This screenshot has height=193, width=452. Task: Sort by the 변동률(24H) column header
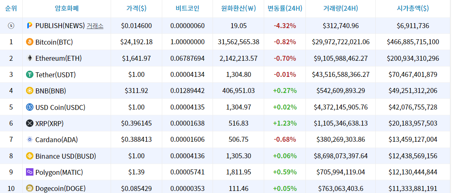point(285,8)
